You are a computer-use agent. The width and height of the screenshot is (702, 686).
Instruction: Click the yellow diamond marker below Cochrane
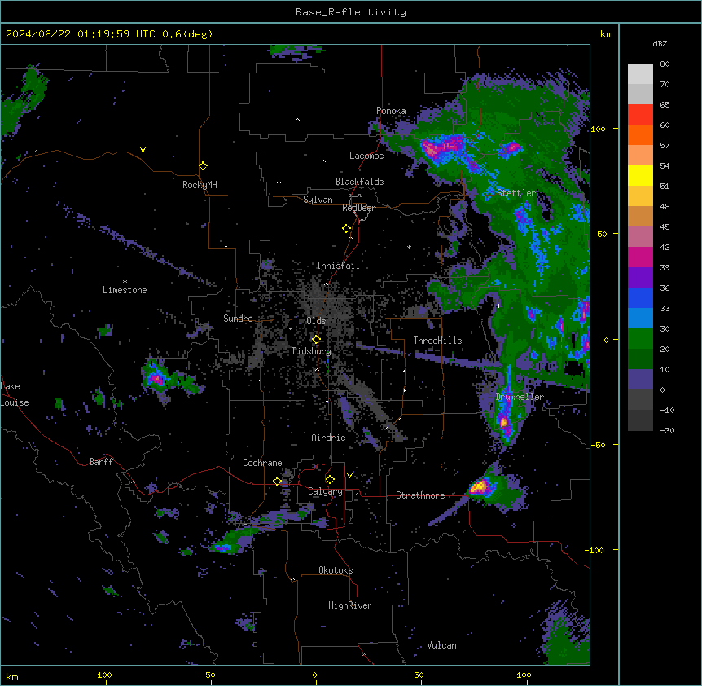click(x=277, y=481)
